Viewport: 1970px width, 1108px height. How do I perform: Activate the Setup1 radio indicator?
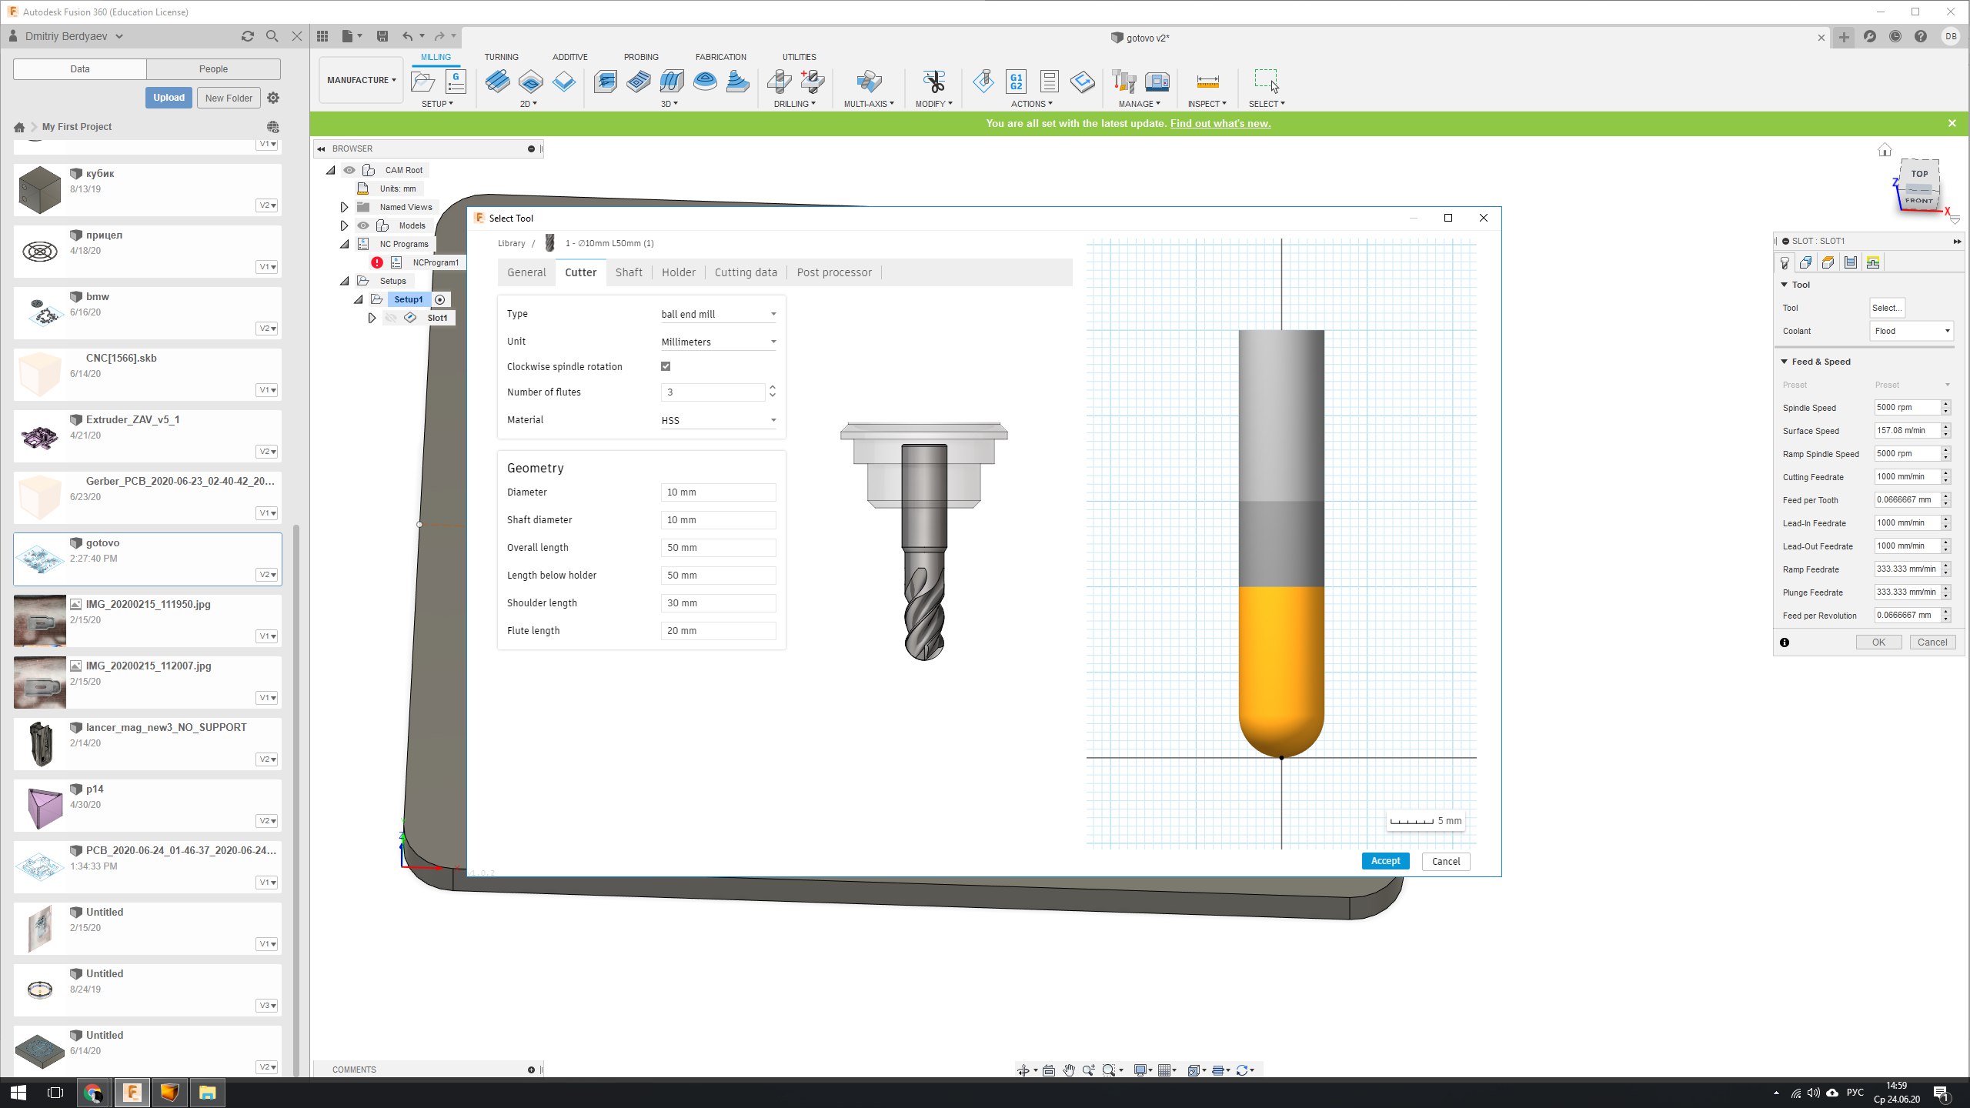point(439,299)
